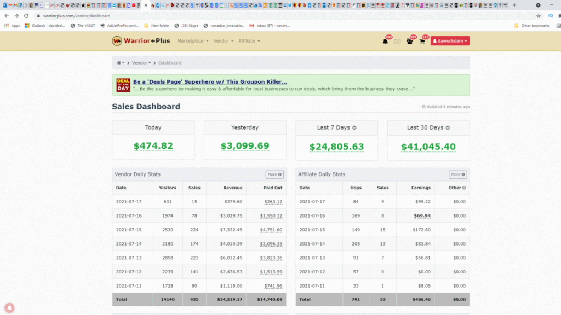
Task: Expand the Last 30 Days options arrow
Action: pos(448,127)
